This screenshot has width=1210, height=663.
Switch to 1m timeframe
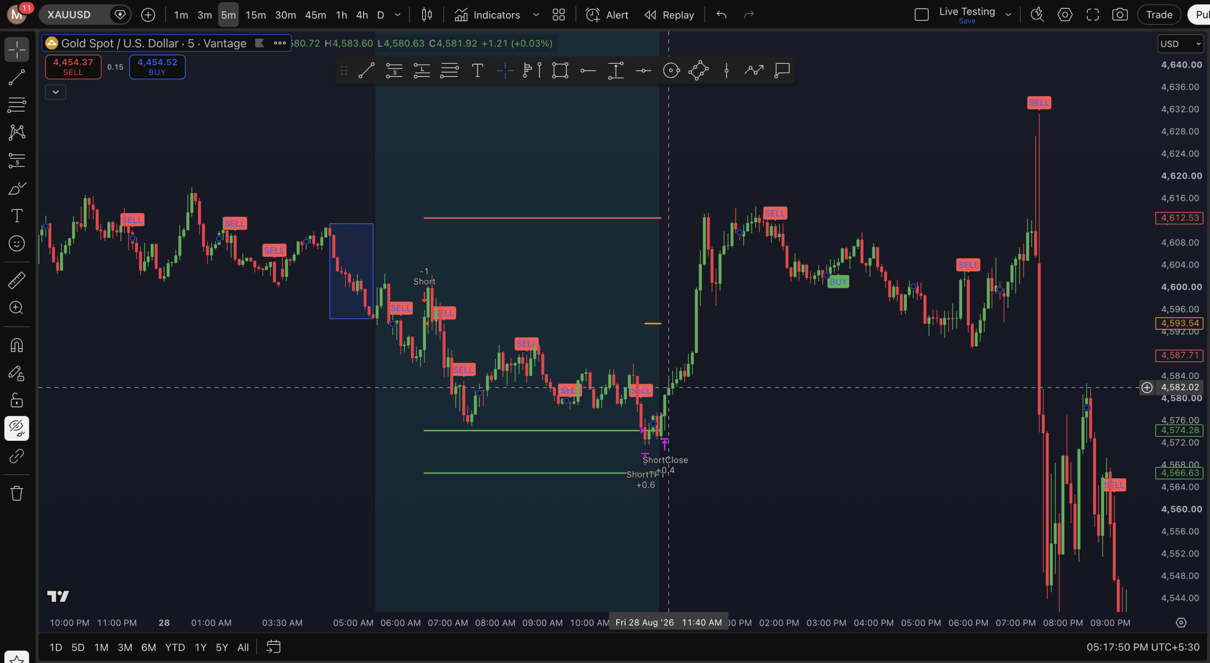[x=181, y=15]
